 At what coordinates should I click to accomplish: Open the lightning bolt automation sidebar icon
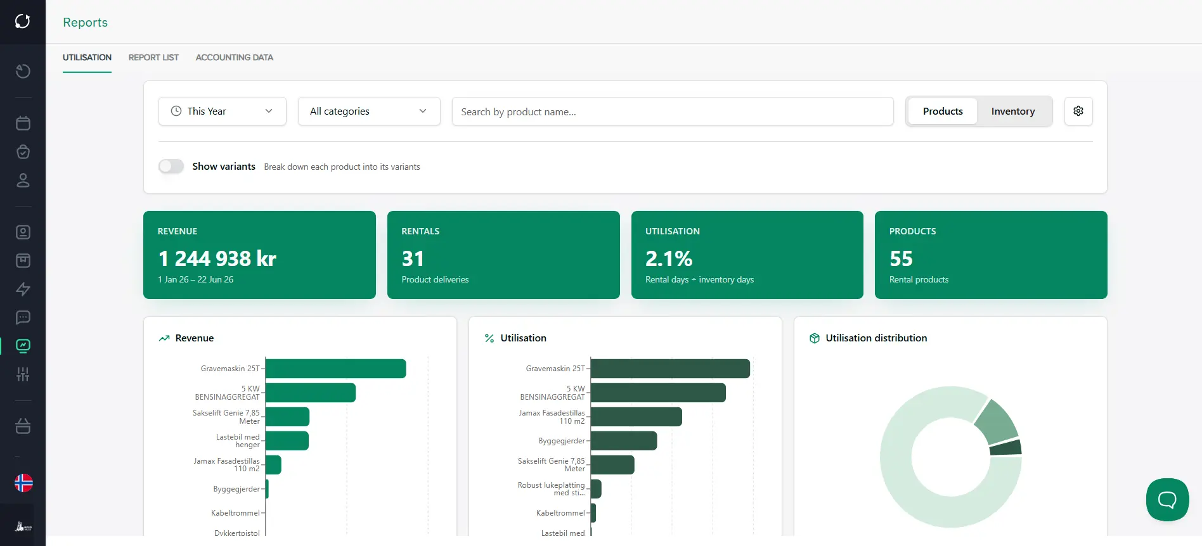[23, 289]
